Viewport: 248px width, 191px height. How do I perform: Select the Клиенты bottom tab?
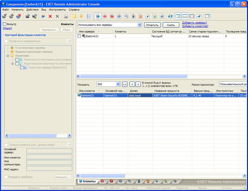click(87, 181)
